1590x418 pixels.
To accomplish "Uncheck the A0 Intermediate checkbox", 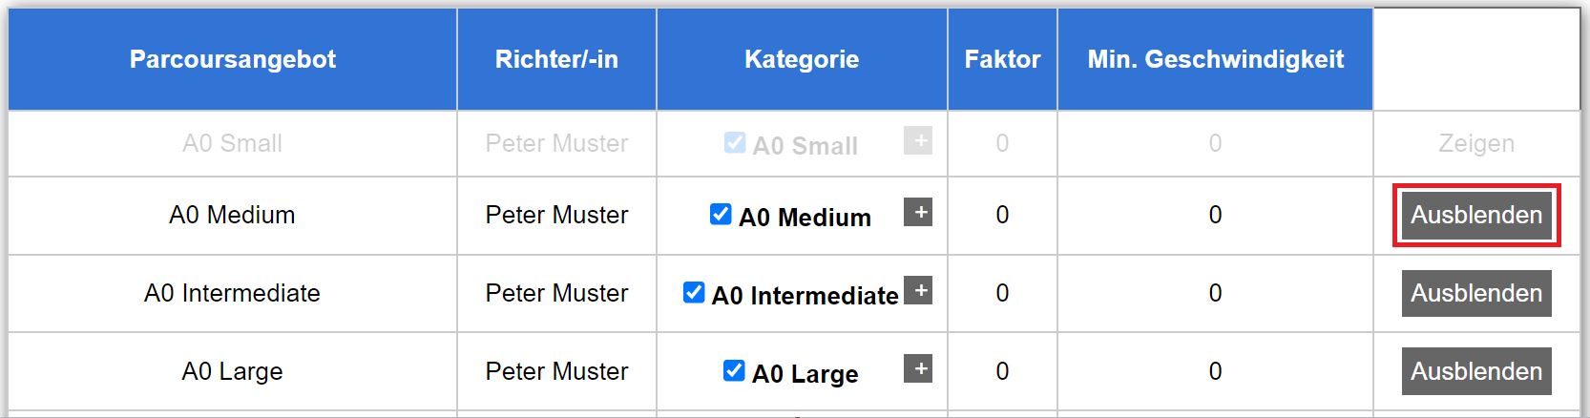I will point(694,293).
